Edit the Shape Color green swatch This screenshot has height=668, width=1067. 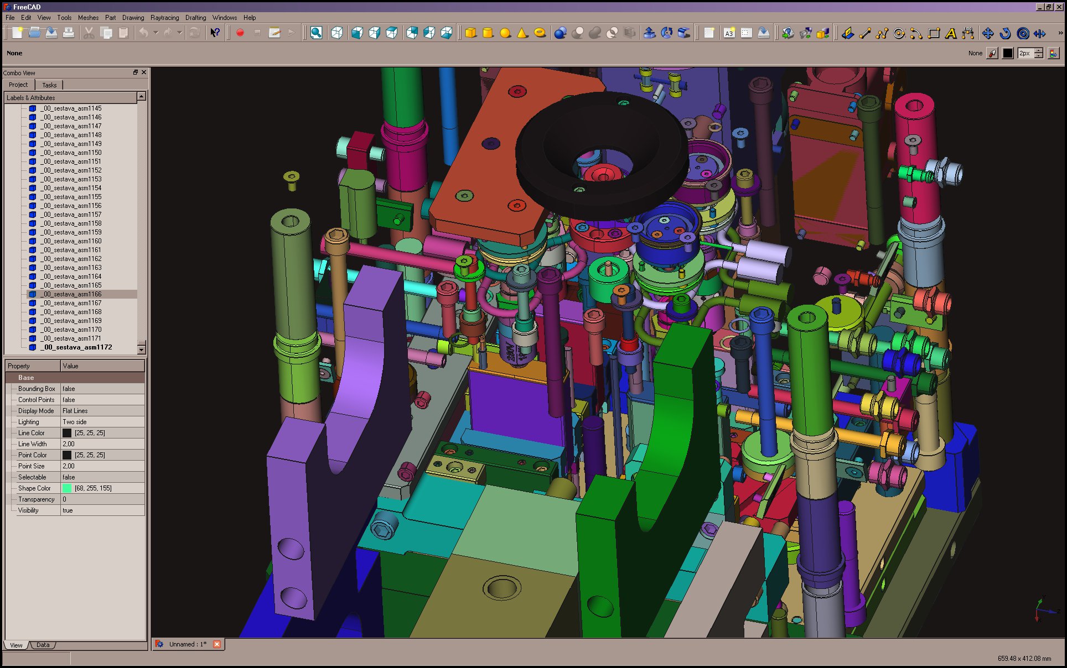click(67, 488)
